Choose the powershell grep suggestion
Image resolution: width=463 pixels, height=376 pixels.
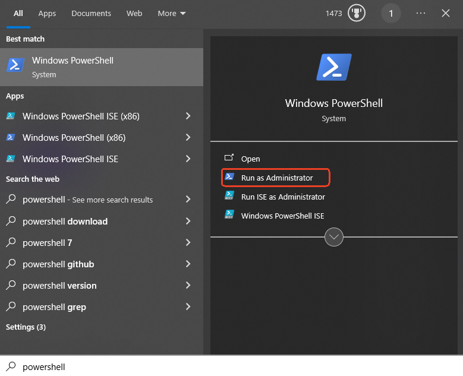[54, 307]
